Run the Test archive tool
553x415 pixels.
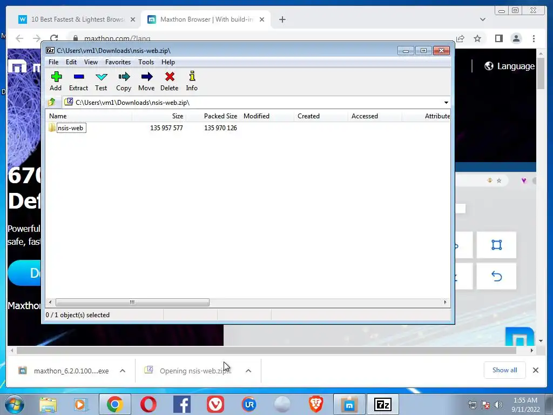click(101, 81)
